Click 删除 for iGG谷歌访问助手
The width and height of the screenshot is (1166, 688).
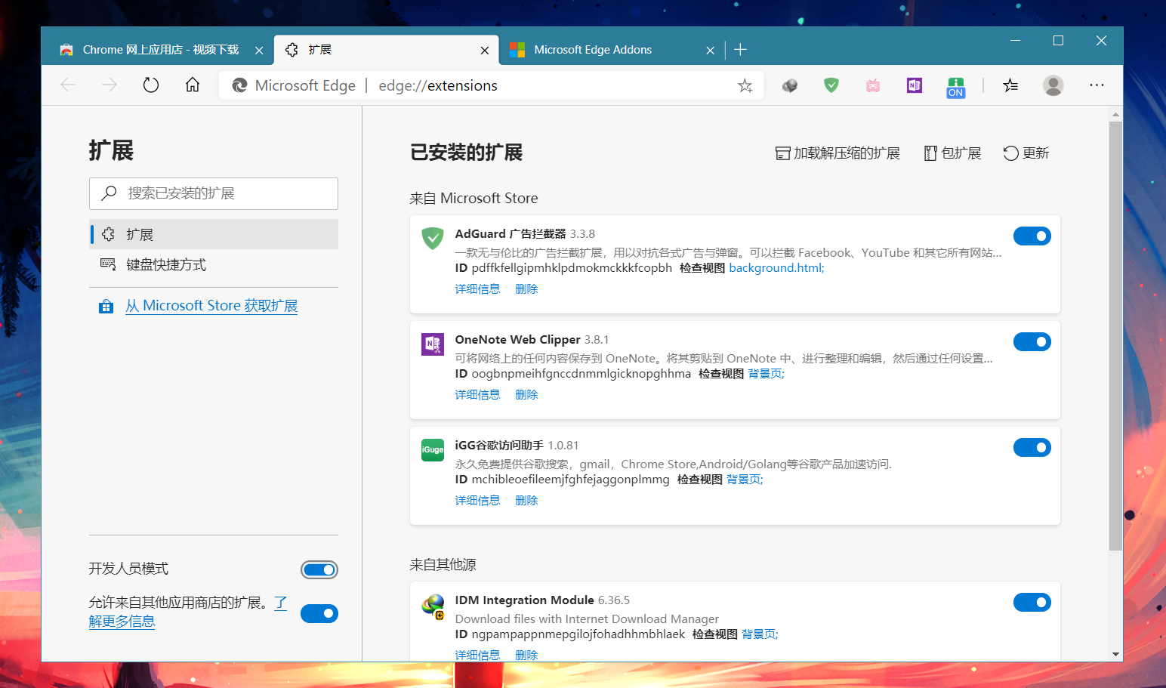[526, 501]
